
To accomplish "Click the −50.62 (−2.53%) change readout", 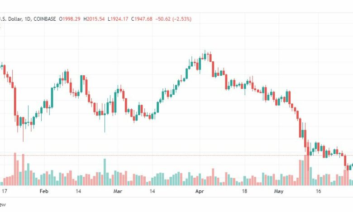I will [x=173, y=19].
